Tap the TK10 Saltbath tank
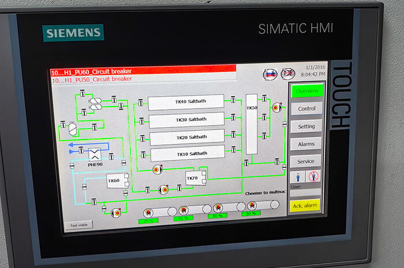The height and width of the screenshot is (268, 404). 188,153
